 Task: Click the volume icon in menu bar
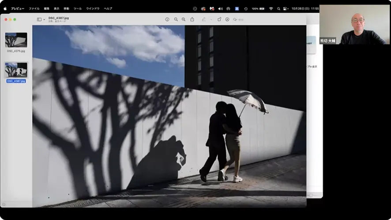[220, 8]
